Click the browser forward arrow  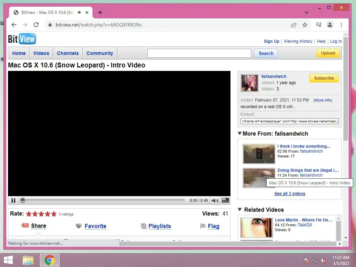[x=25, y=25]
